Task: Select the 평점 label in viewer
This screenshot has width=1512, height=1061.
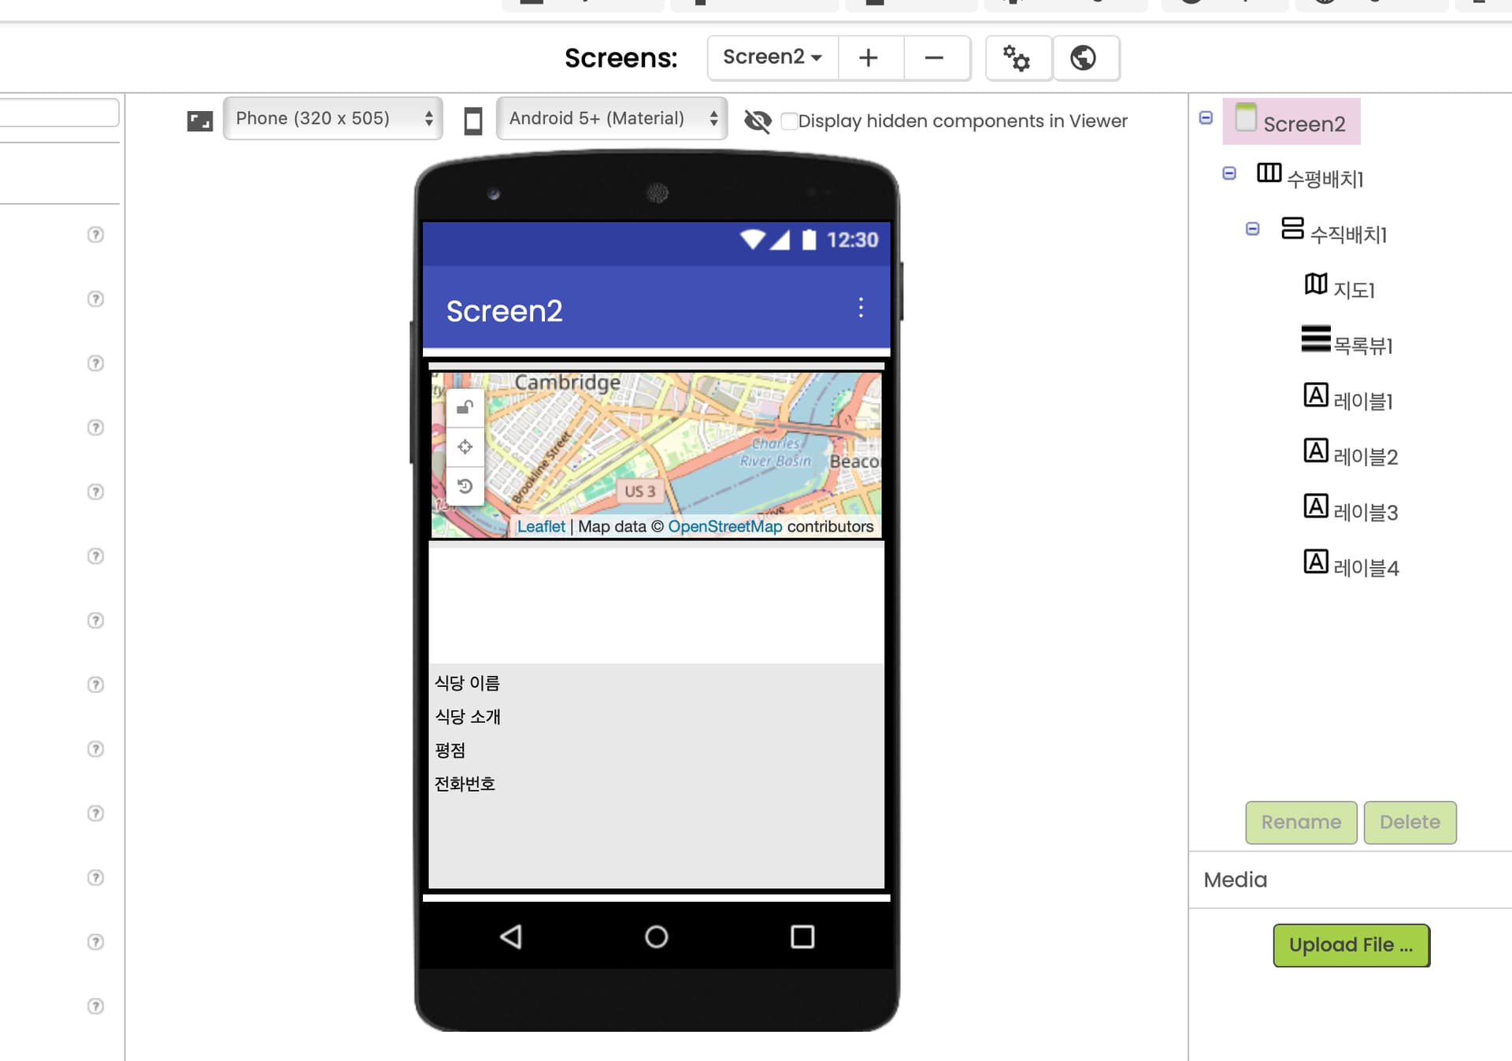Action: pos(450,750)
